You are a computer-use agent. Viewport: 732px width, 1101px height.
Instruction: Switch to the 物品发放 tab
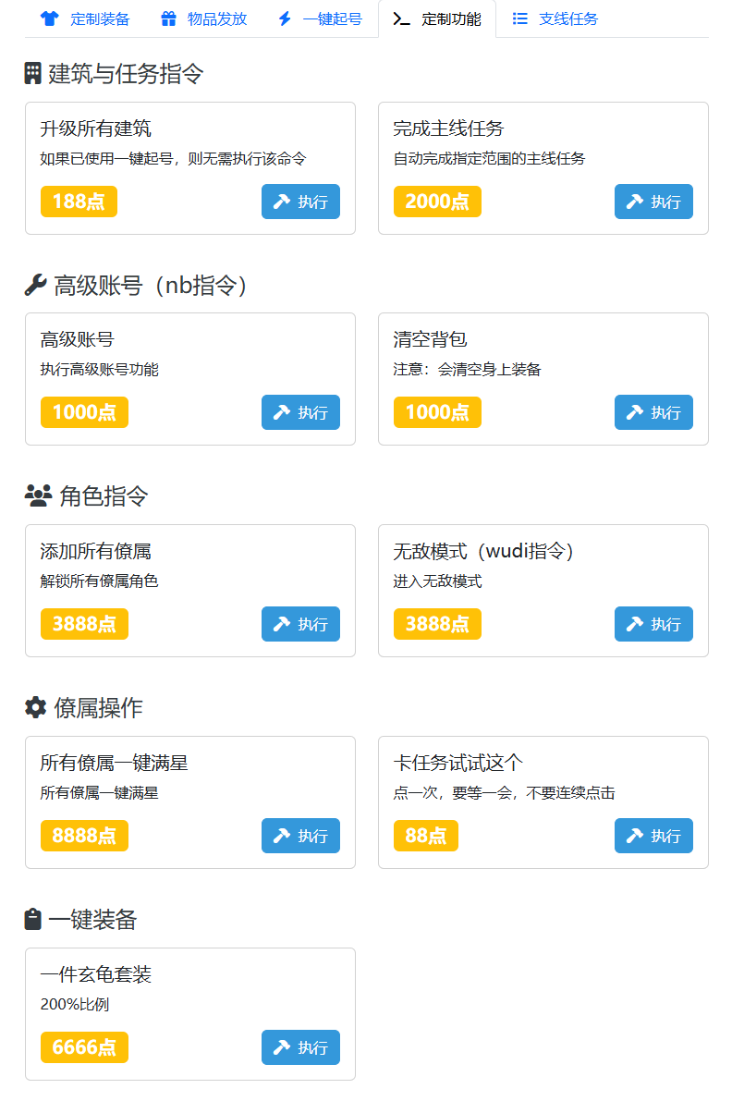pyautogui.click(x=204, y=18)
